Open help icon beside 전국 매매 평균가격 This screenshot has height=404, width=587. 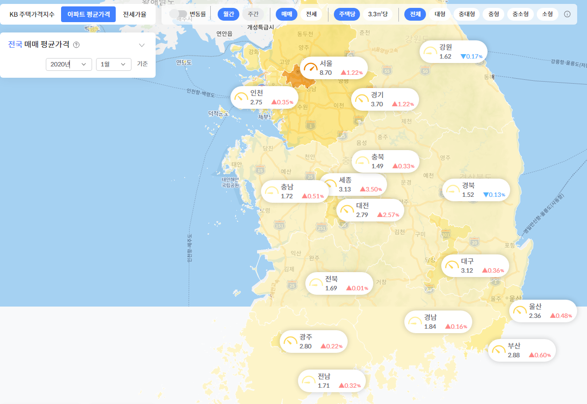pos(76,45)
